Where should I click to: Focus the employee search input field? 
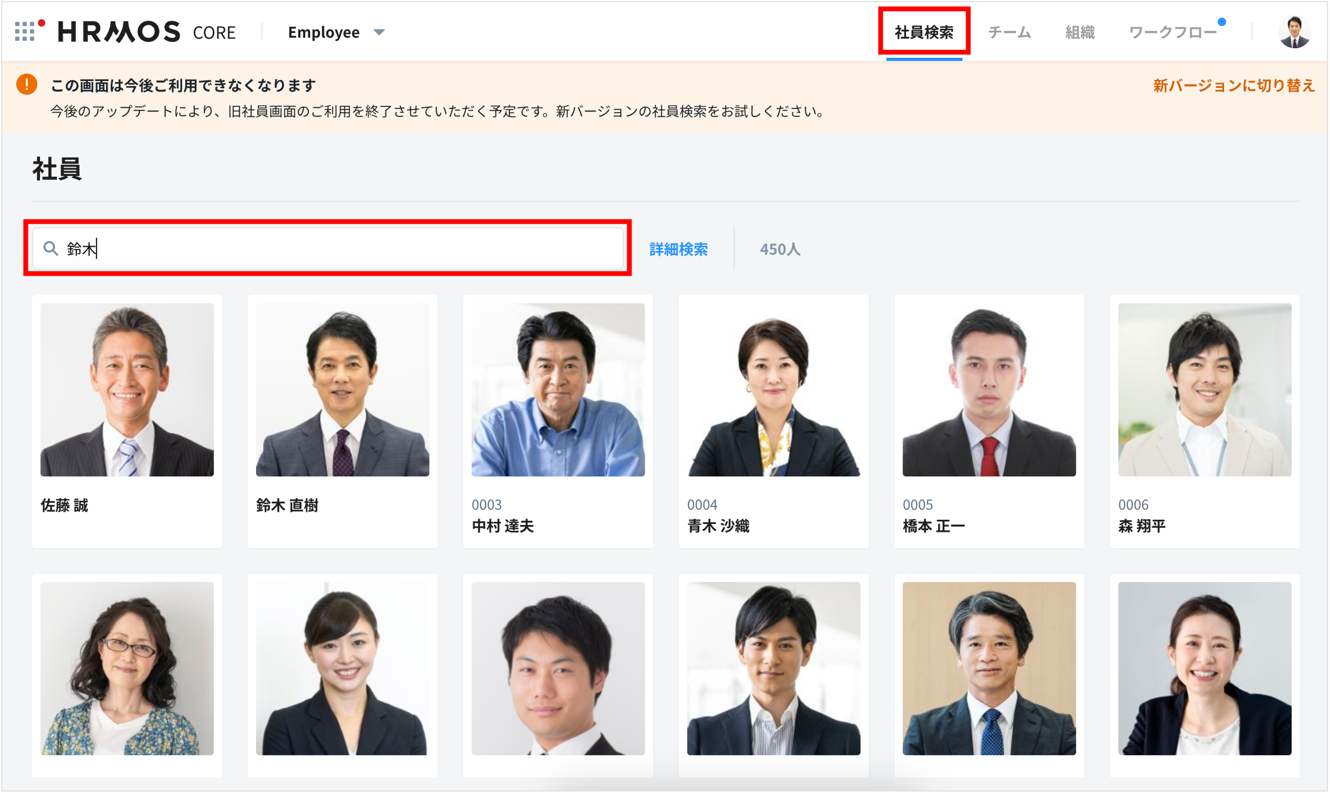[x=343, y=248]
